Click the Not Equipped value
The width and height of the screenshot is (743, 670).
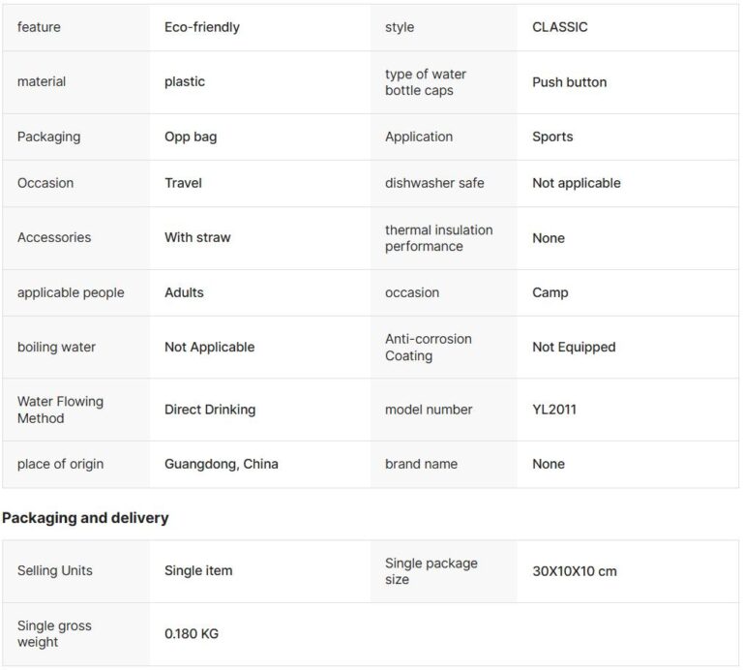tap(574, 347)
